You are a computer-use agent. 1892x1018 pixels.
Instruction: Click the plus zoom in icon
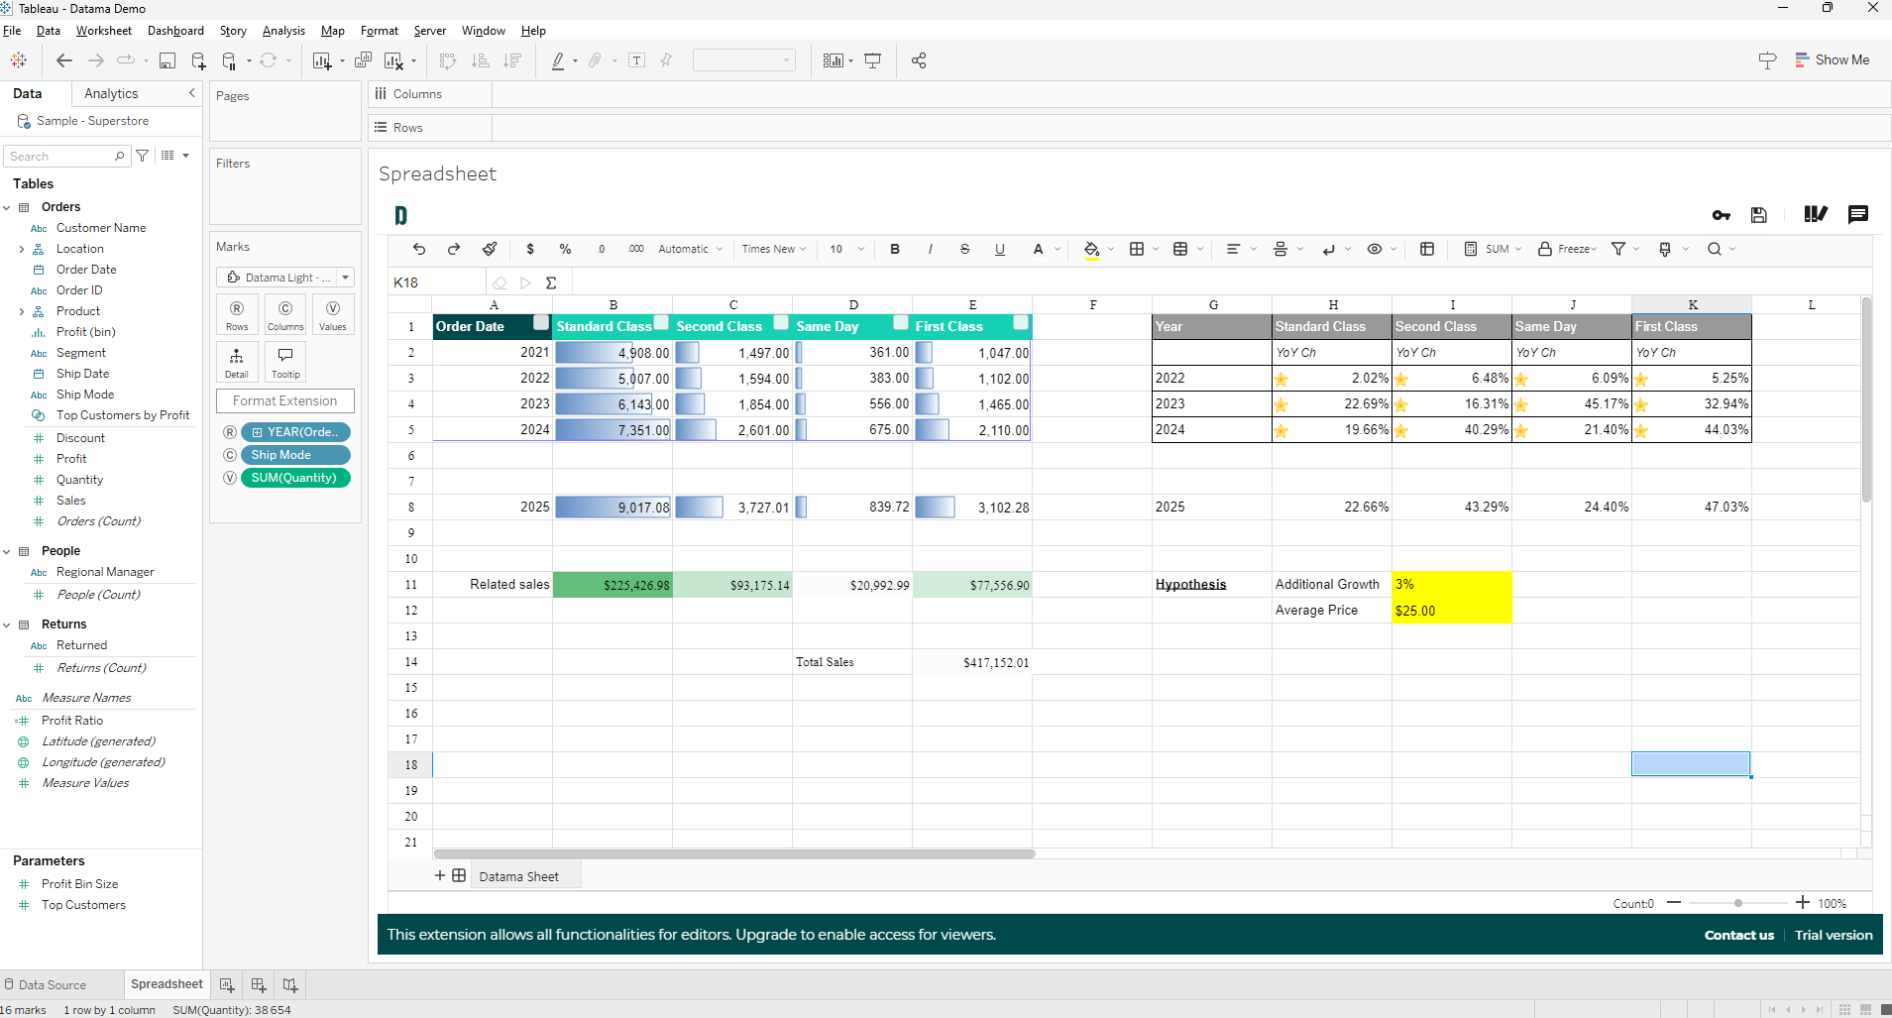[x=1803, y=902]
